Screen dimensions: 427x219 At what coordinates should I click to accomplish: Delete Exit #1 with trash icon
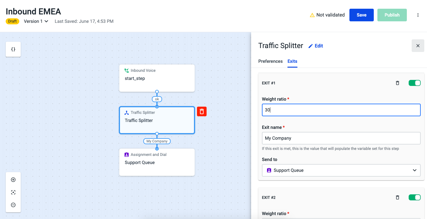(398, 83)
